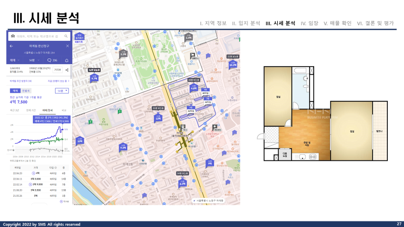Open the 14평 size combo box
The width and height of the screenshot is (404, 227).
pos(62,91)
